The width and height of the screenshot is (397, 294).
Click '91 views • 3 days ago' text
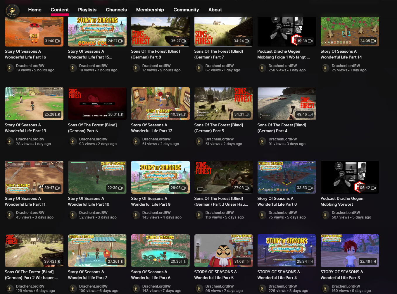coord(287,144)
